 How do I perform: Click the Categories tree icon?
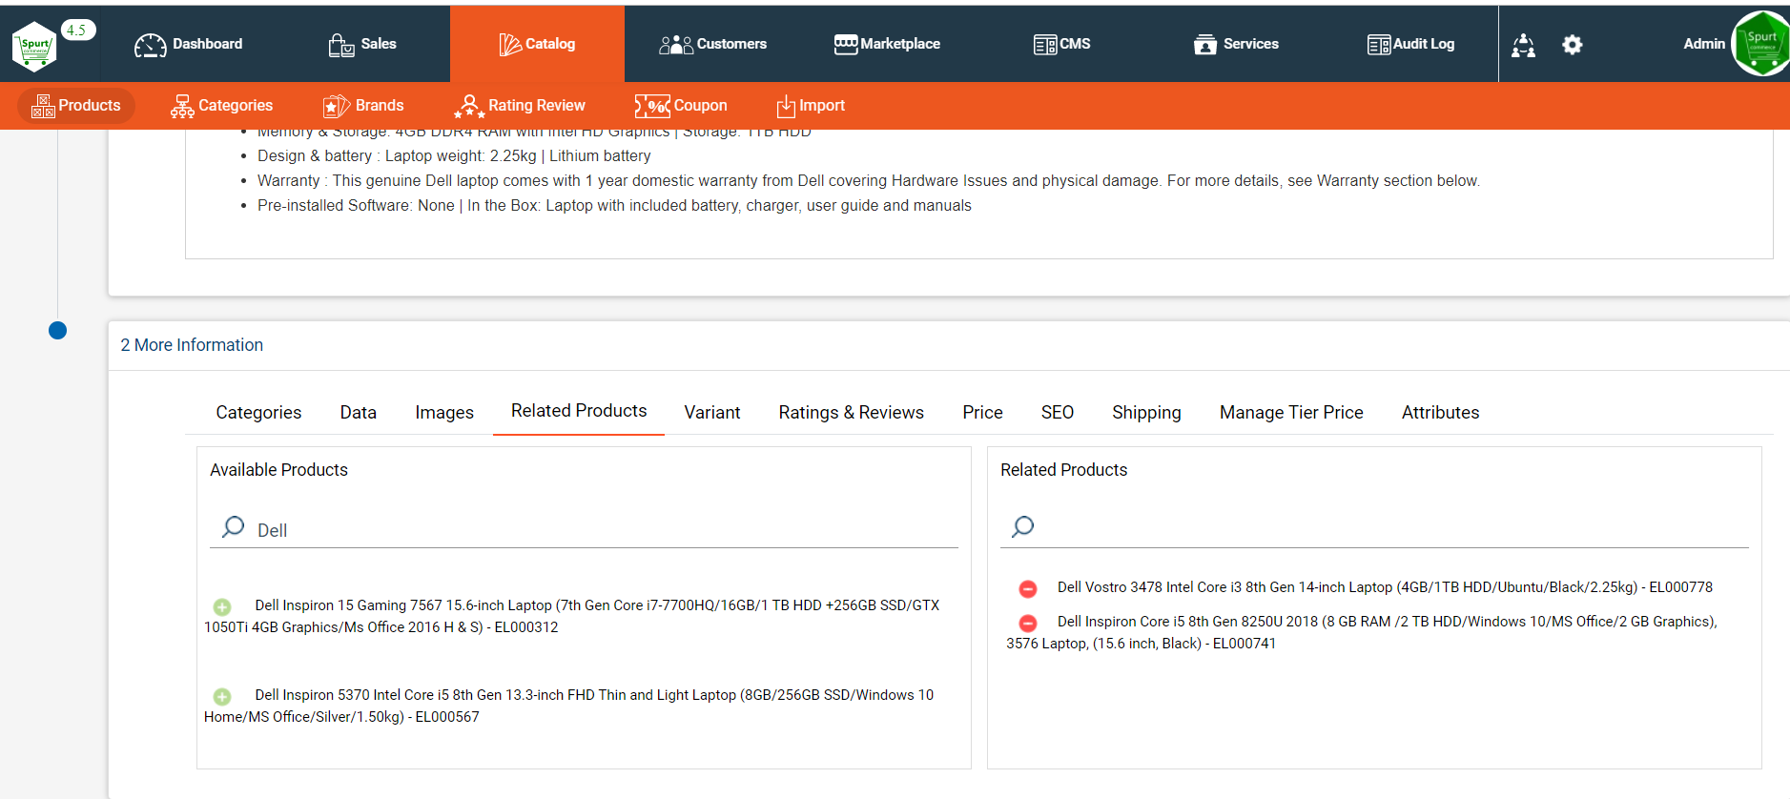[x=182, y=106]
